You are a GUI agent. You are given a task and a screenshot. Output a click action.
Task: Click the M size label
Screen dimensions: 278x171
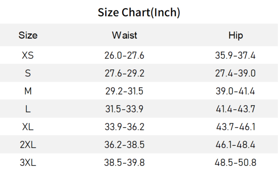click(x=28, y=91)
